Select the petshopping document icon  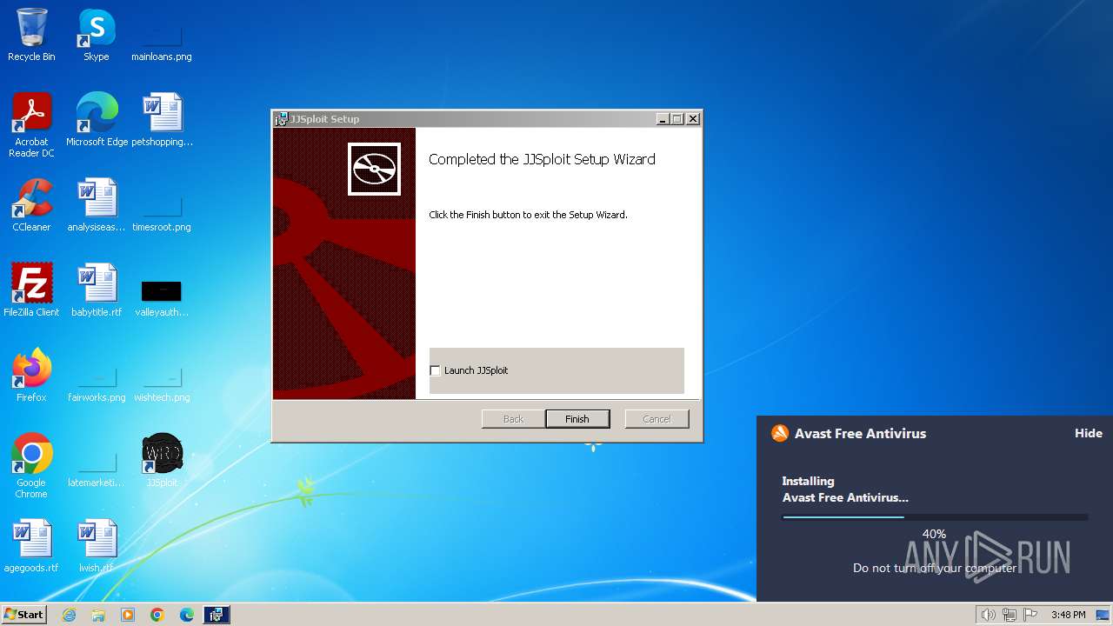pos(162,120)
